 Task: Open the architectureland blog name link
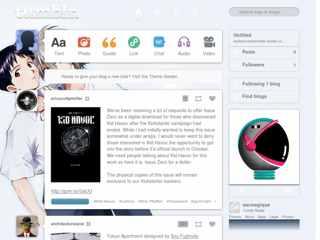[67, 224]
